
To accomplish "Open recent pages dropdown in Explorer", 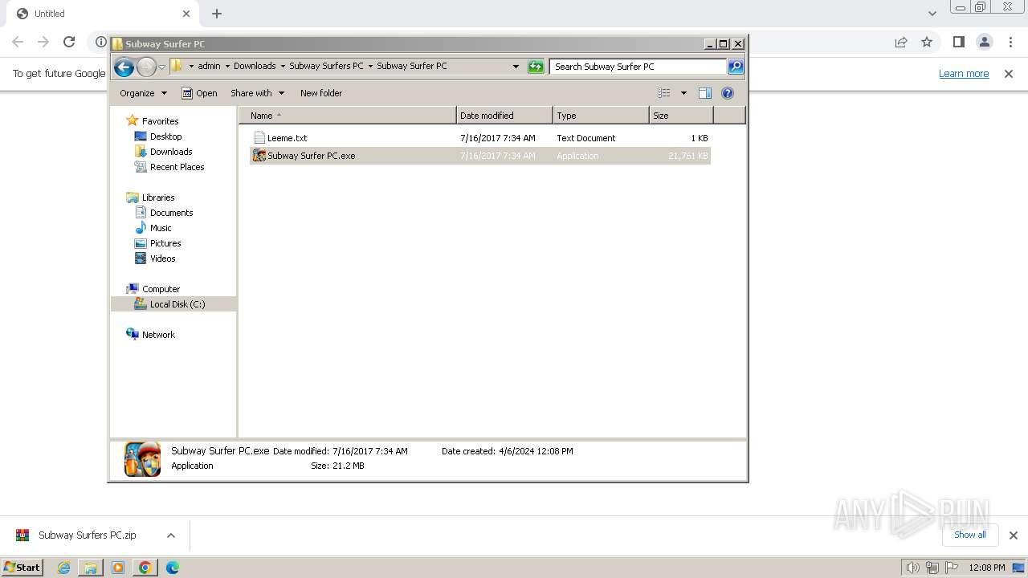I will pos(161,67).
